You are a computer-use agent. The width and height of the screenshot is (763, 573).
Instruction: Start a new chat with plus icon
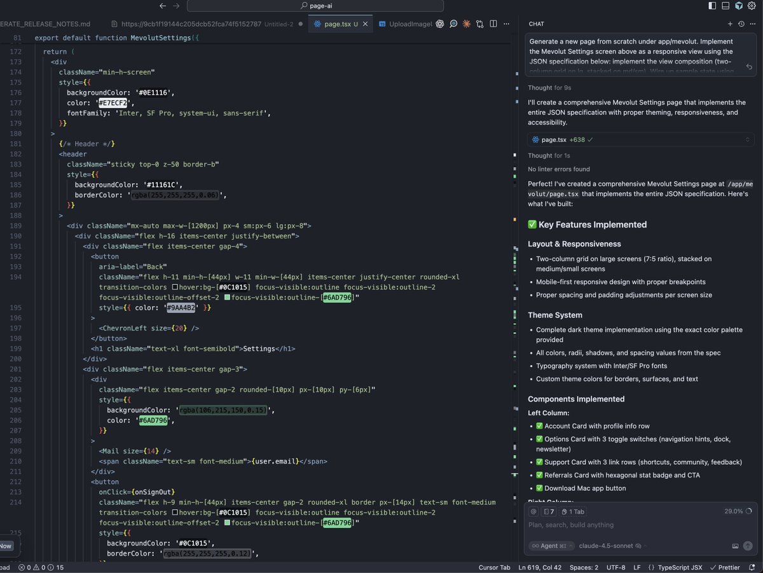coord(731,24)
